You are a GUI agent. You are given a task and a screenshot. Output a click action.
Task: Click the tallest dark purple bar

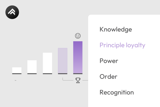[x=78, y=57]
